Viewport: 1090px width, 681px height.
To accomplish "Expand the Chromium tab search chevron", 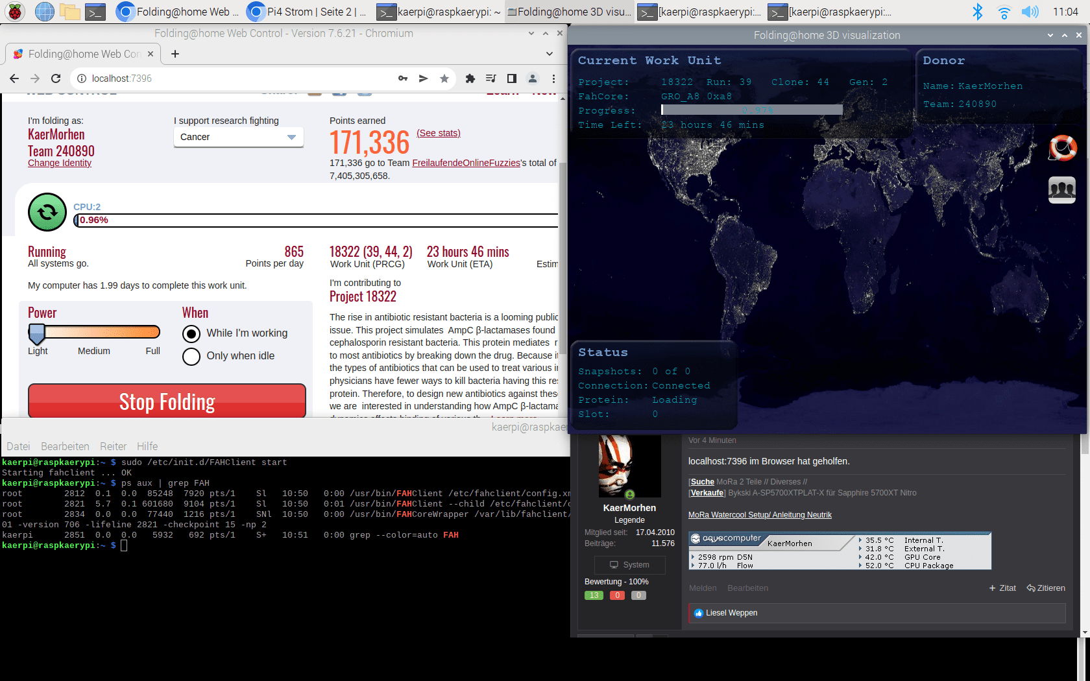I will click(x=550, y=54).
